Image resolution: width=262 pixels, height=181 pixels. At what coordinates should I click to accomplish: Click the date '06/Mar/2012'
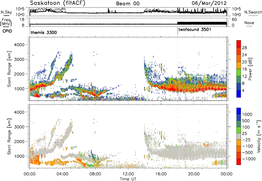(209, 3)
